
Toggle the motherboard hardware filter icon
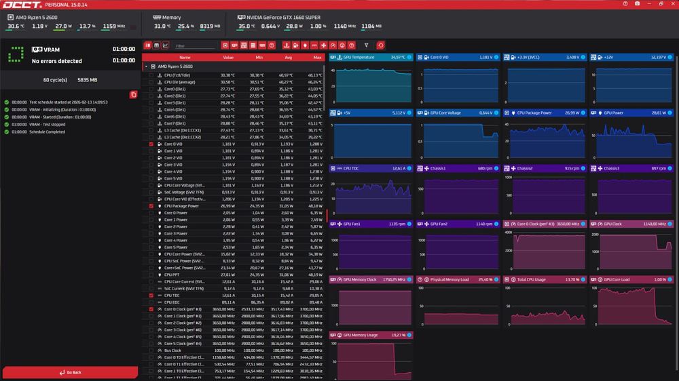point(244,45)
